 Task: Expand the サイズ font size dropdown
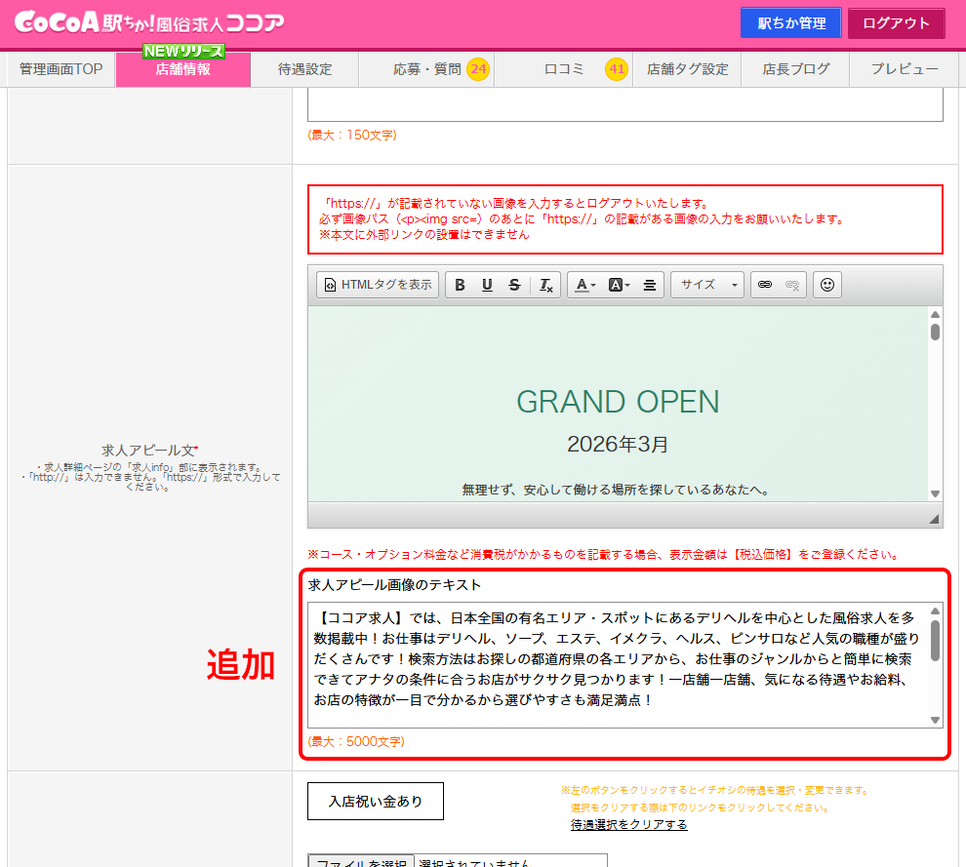click(707, 285)
